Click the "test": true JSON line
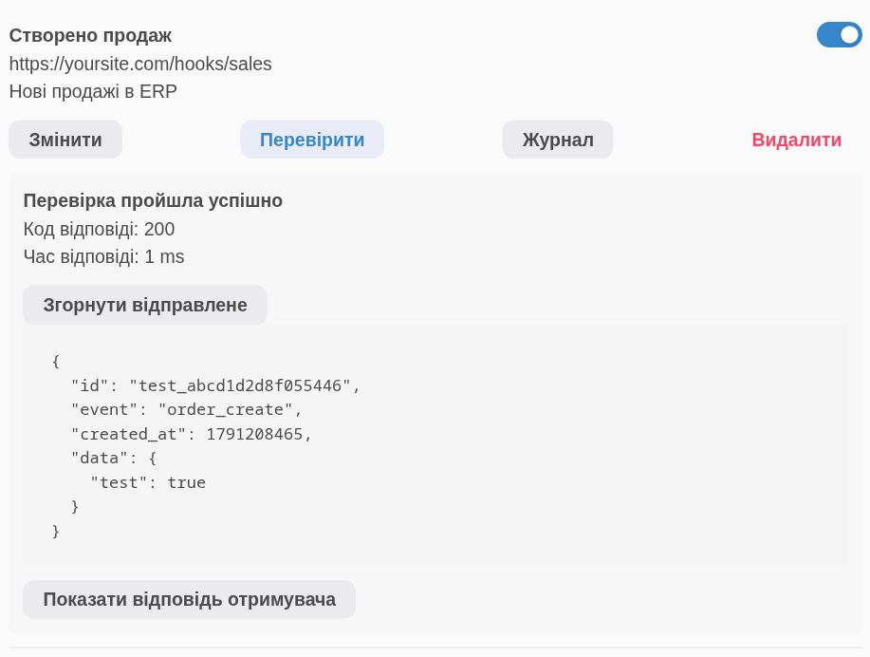 pos(148,482)
